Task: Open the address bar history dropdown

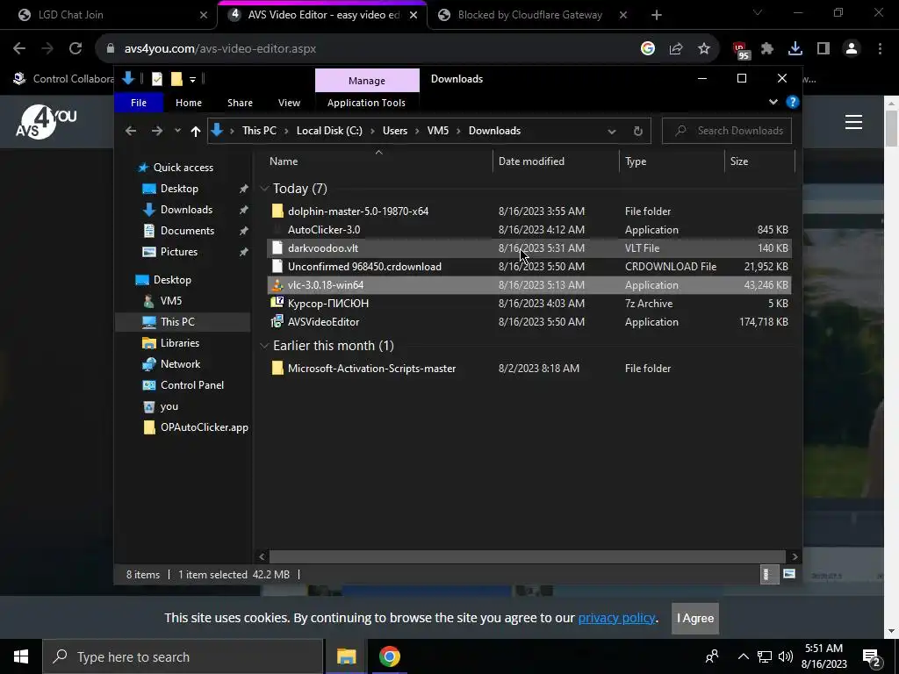Action: pyautogui.click(x=612, y=132)
